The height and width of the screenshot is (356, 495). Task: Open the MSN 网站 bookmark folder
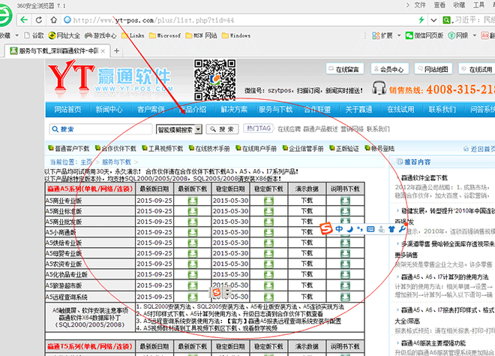(x=202, y=35)
